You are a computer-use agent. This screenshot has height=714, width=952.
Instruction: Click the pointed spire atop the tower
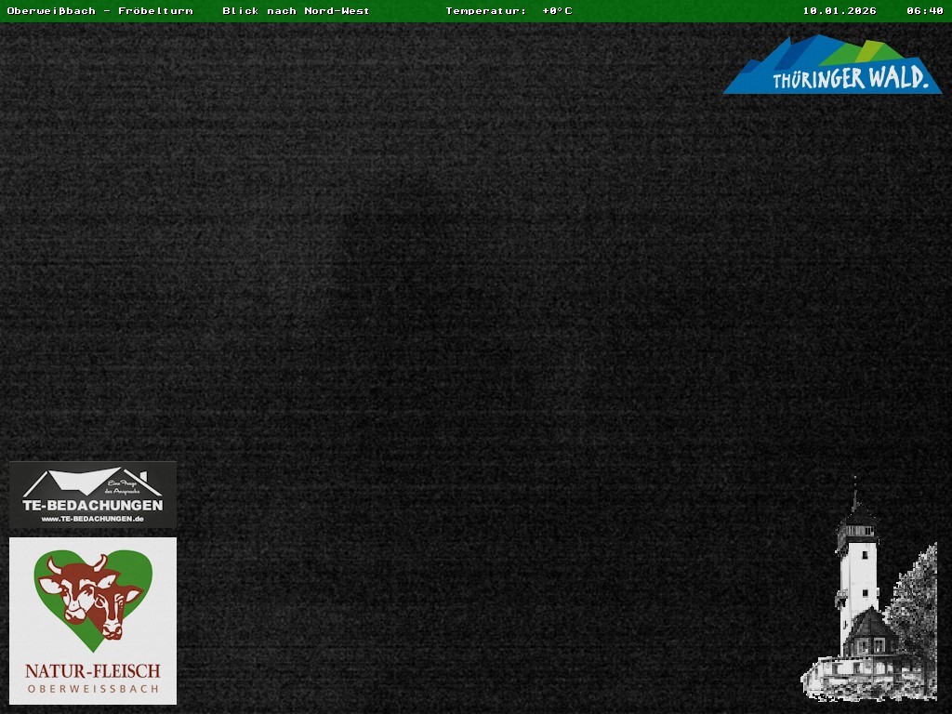(854, 493)
